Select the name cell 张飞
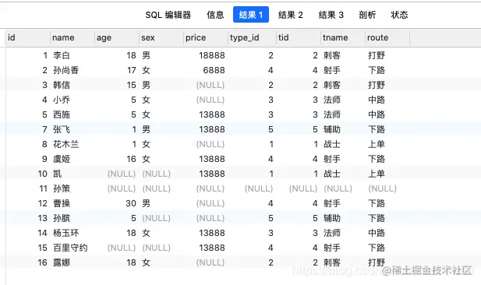 tap(62, 129)
